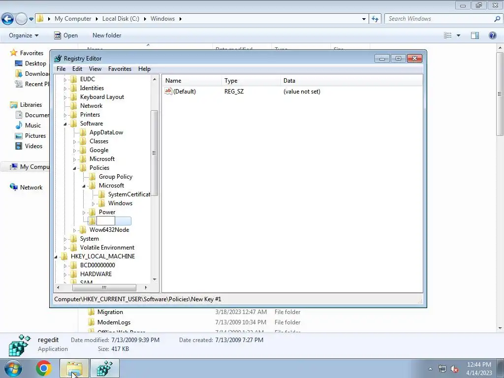Click the Windows breadcrumb in address bar
This screenshot has width=504, height=378.
click(x=162, y=19)
